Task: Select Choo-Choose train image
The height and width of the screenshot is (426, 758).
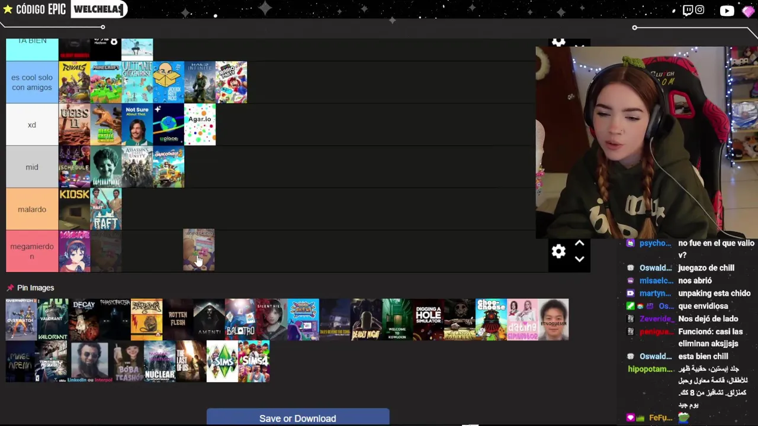Action: 491,319
